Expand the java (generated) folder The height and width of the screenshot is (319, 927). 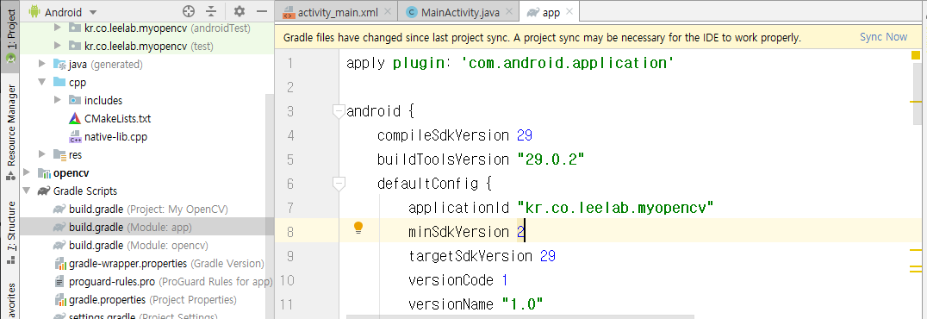[x=42, y=64]
